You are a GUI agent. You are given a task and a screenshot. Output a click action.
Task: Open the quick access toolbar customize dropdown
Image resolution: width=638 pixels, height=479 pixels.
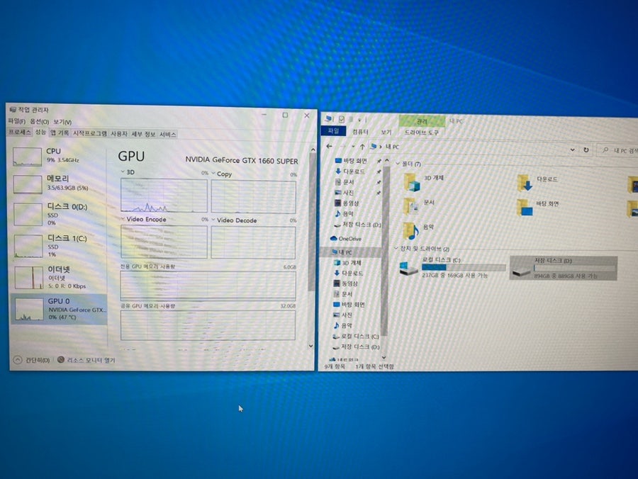coord(359,120)
